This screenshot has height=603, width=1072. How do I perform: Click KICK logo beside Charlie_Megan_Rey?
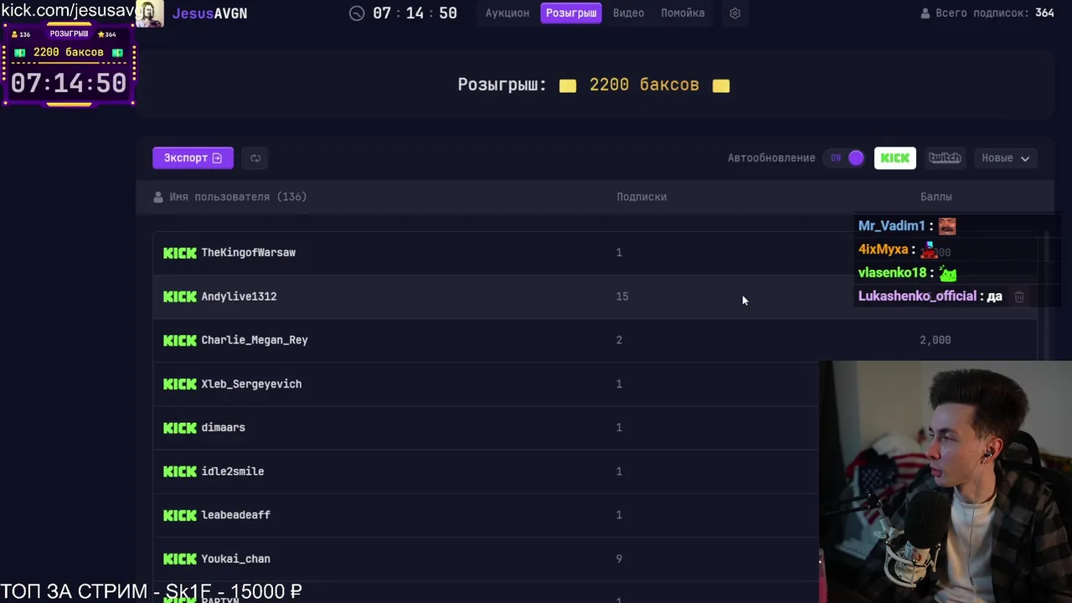[x=180, y=340]
